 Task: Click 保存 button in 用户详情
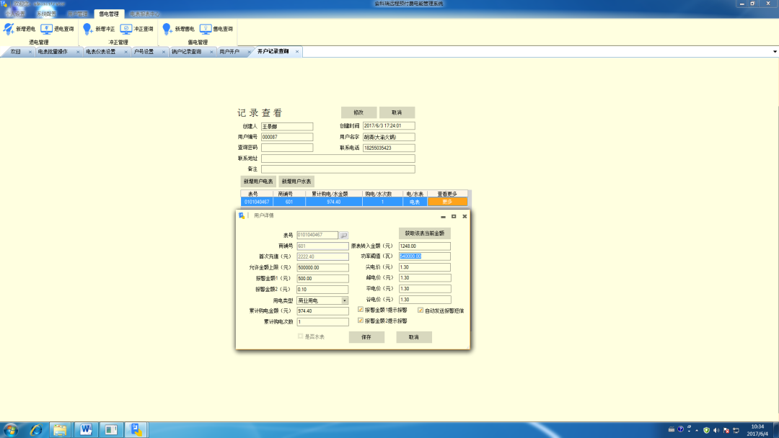point(366,337)
